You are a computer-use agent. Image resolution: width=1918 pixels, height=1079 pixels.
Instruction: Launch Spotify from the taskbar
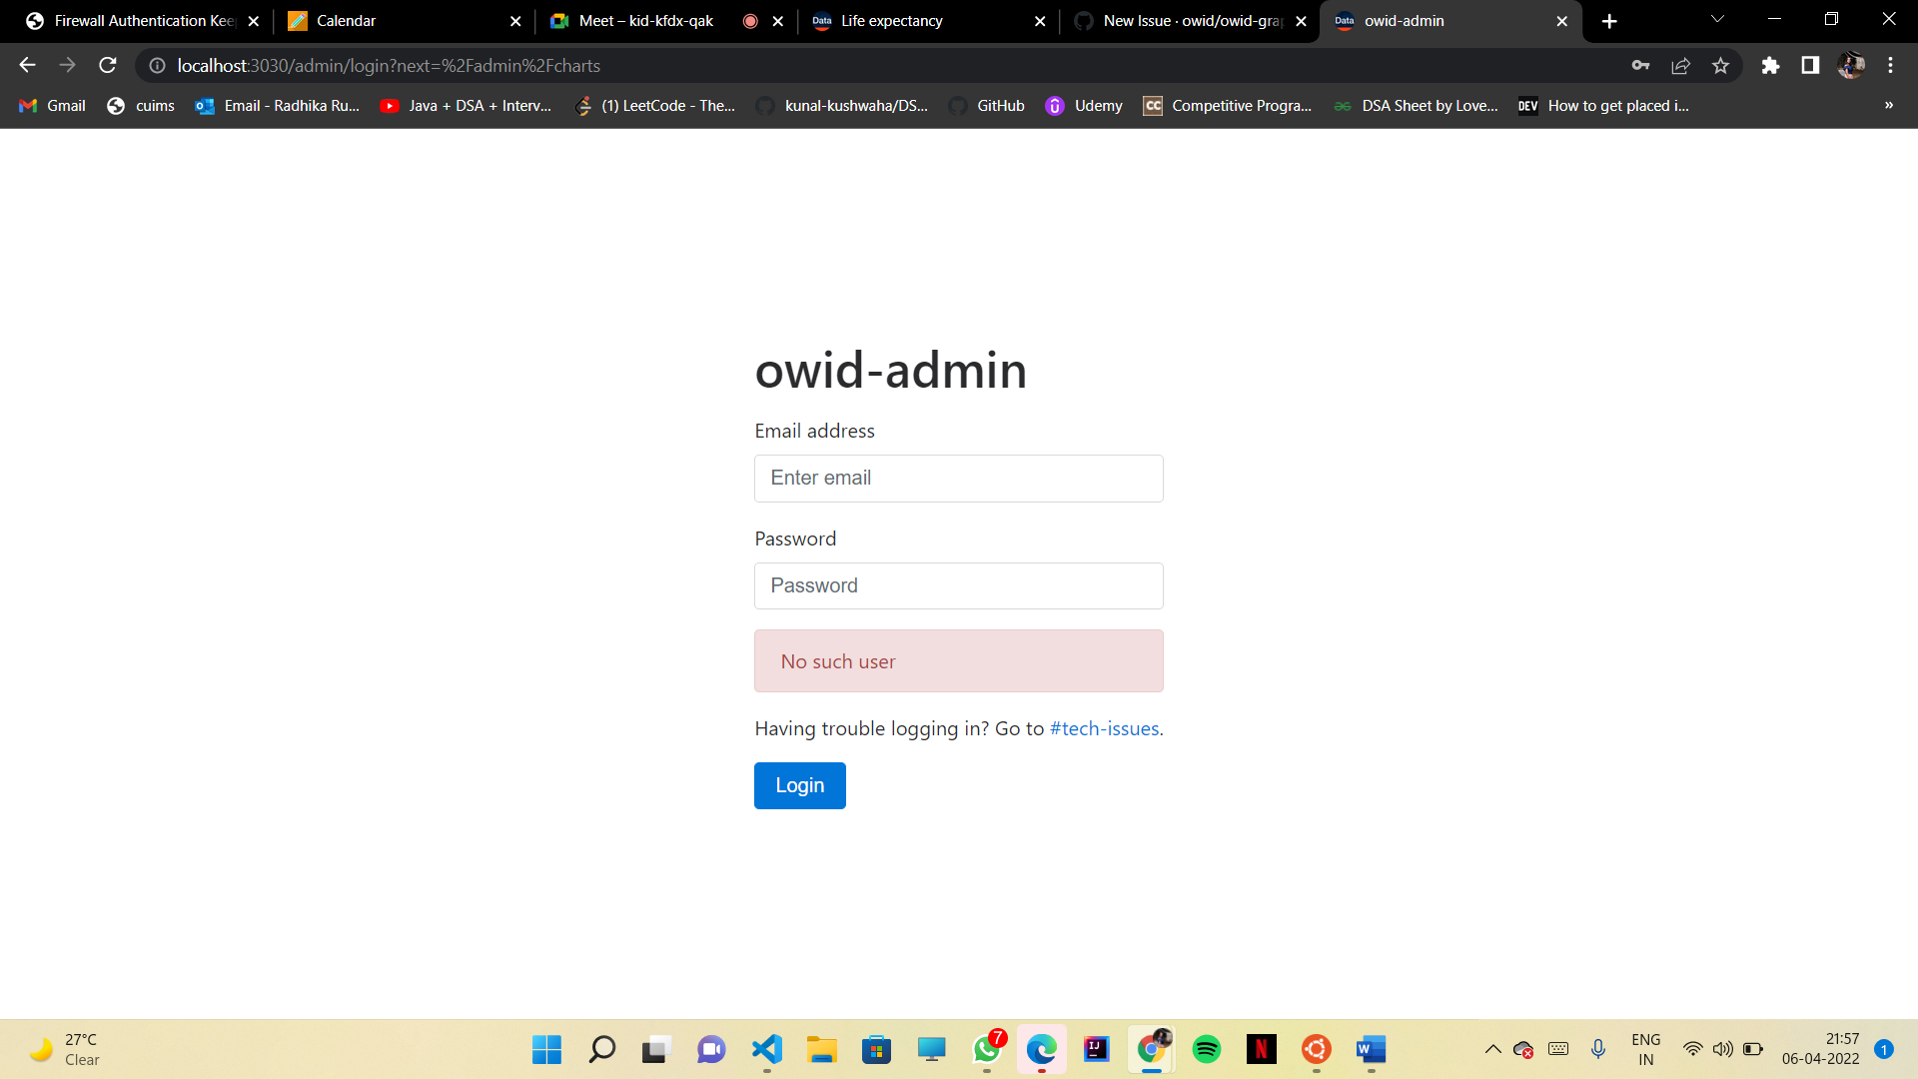tap(1207, 1049)
